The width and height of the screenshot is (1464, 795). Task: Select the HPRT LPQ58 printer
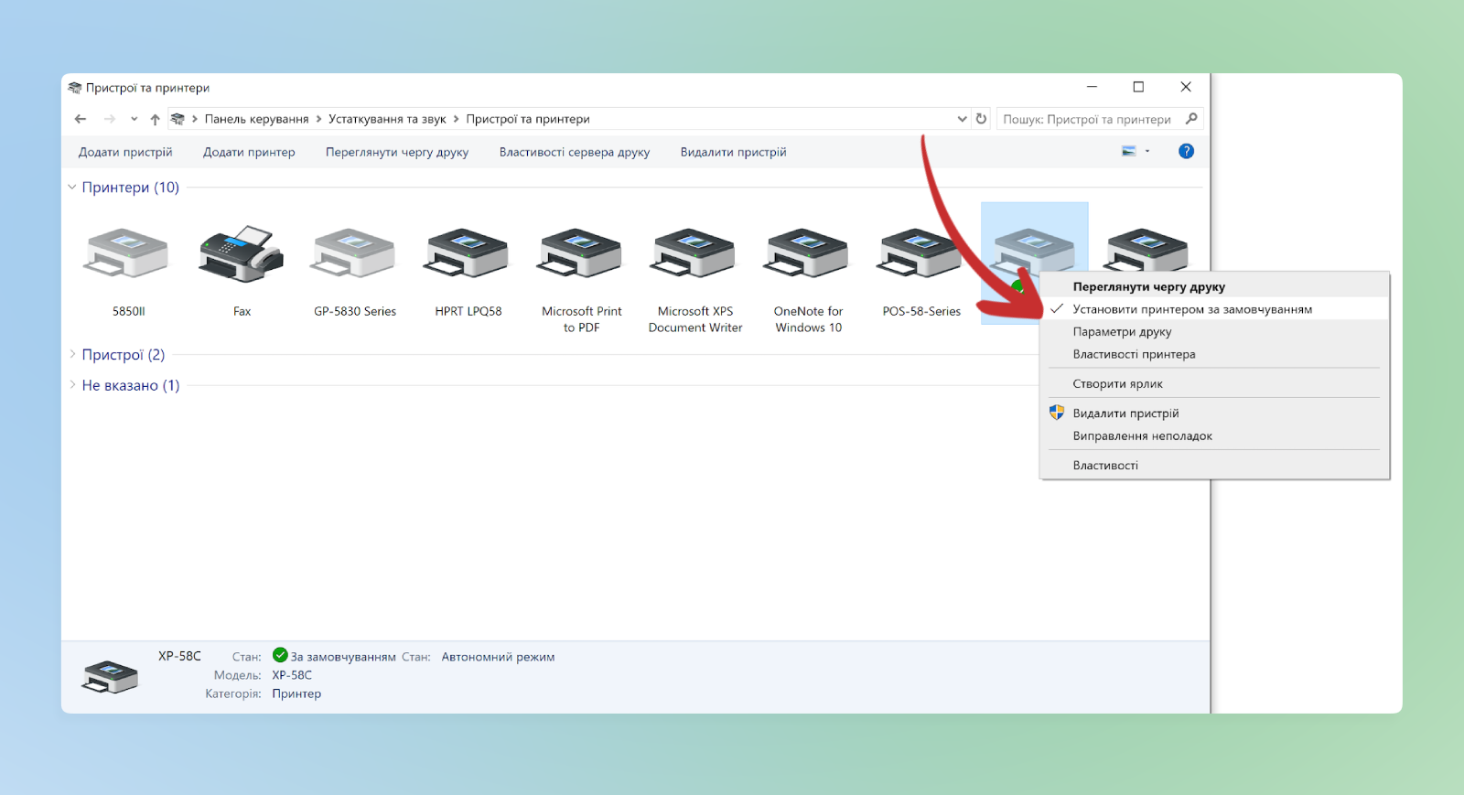[468, 255]
